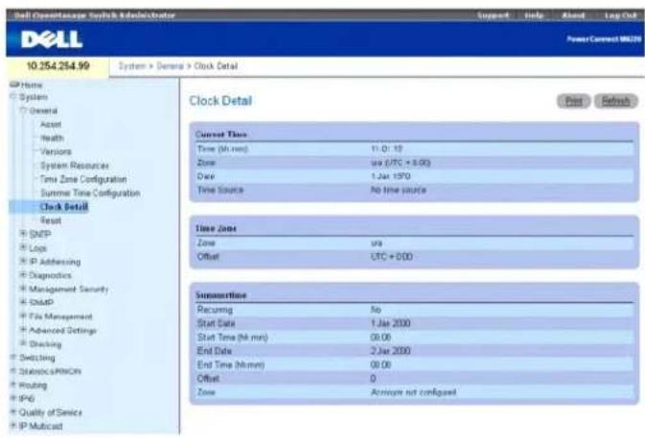Viewport: 645px width, 438px height.
Task: Collapse the General tree node
Action: point(23,110)
